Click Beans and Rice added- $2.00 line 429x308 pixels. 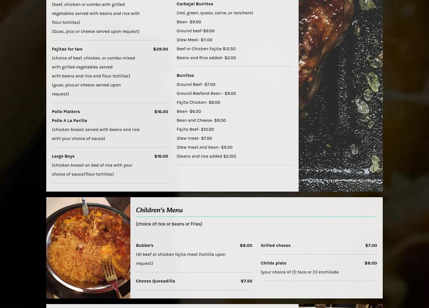[206, 58]
